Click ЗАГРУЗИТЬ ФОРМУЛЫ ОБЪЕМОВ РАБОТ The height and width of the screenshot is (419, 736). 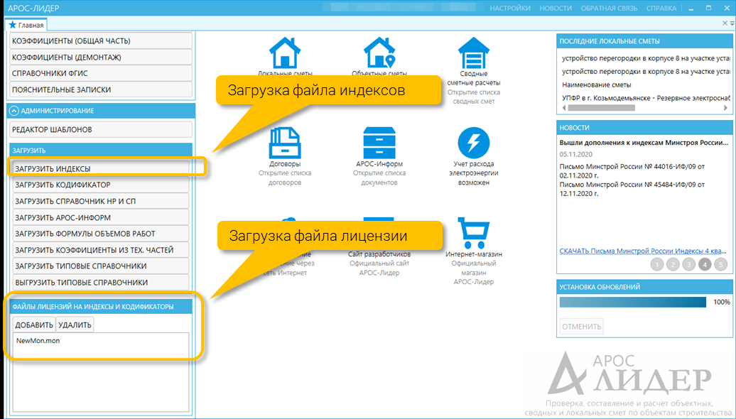pos(101,234)
